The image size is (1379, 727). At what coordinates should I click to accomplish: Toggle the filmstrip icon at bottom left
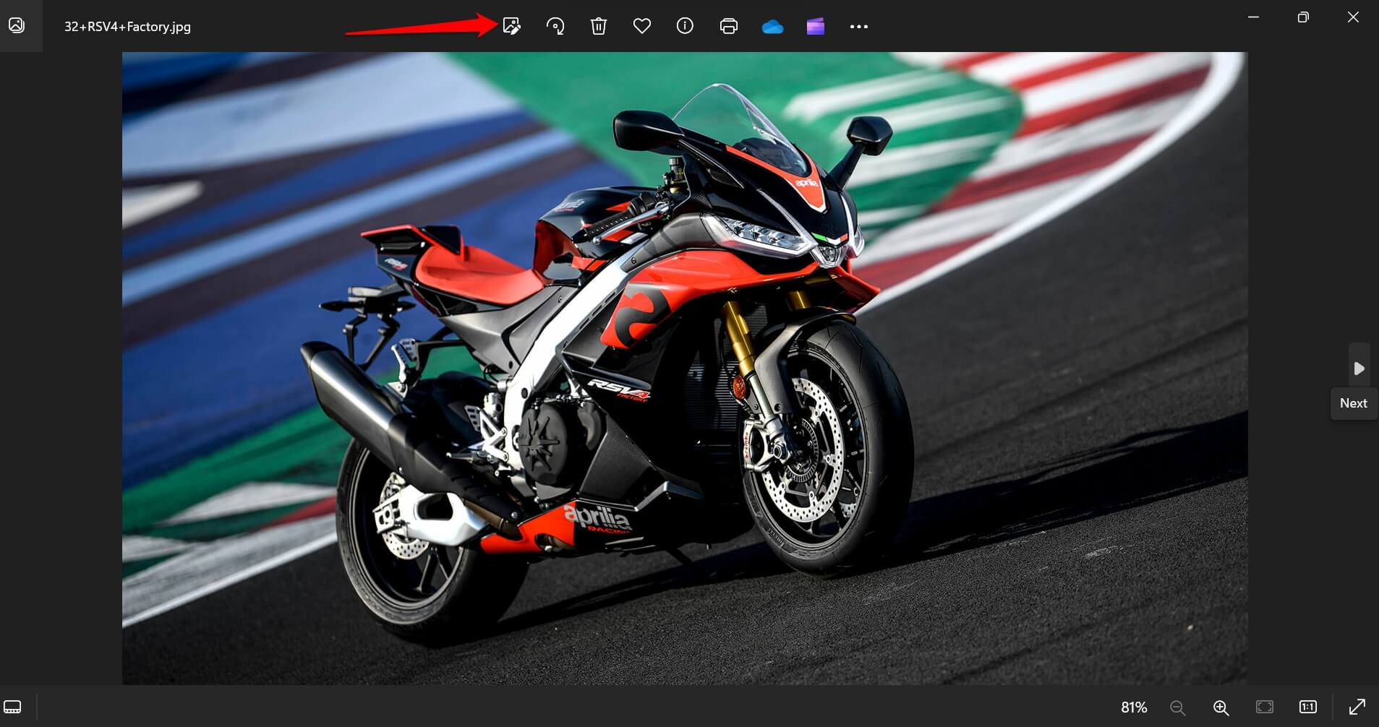[x=13, y=707]
